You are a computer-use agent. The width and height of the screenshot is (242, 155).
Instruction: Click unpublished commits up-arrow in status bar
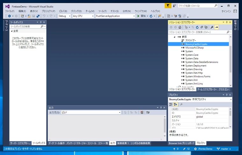coord(174,149)
